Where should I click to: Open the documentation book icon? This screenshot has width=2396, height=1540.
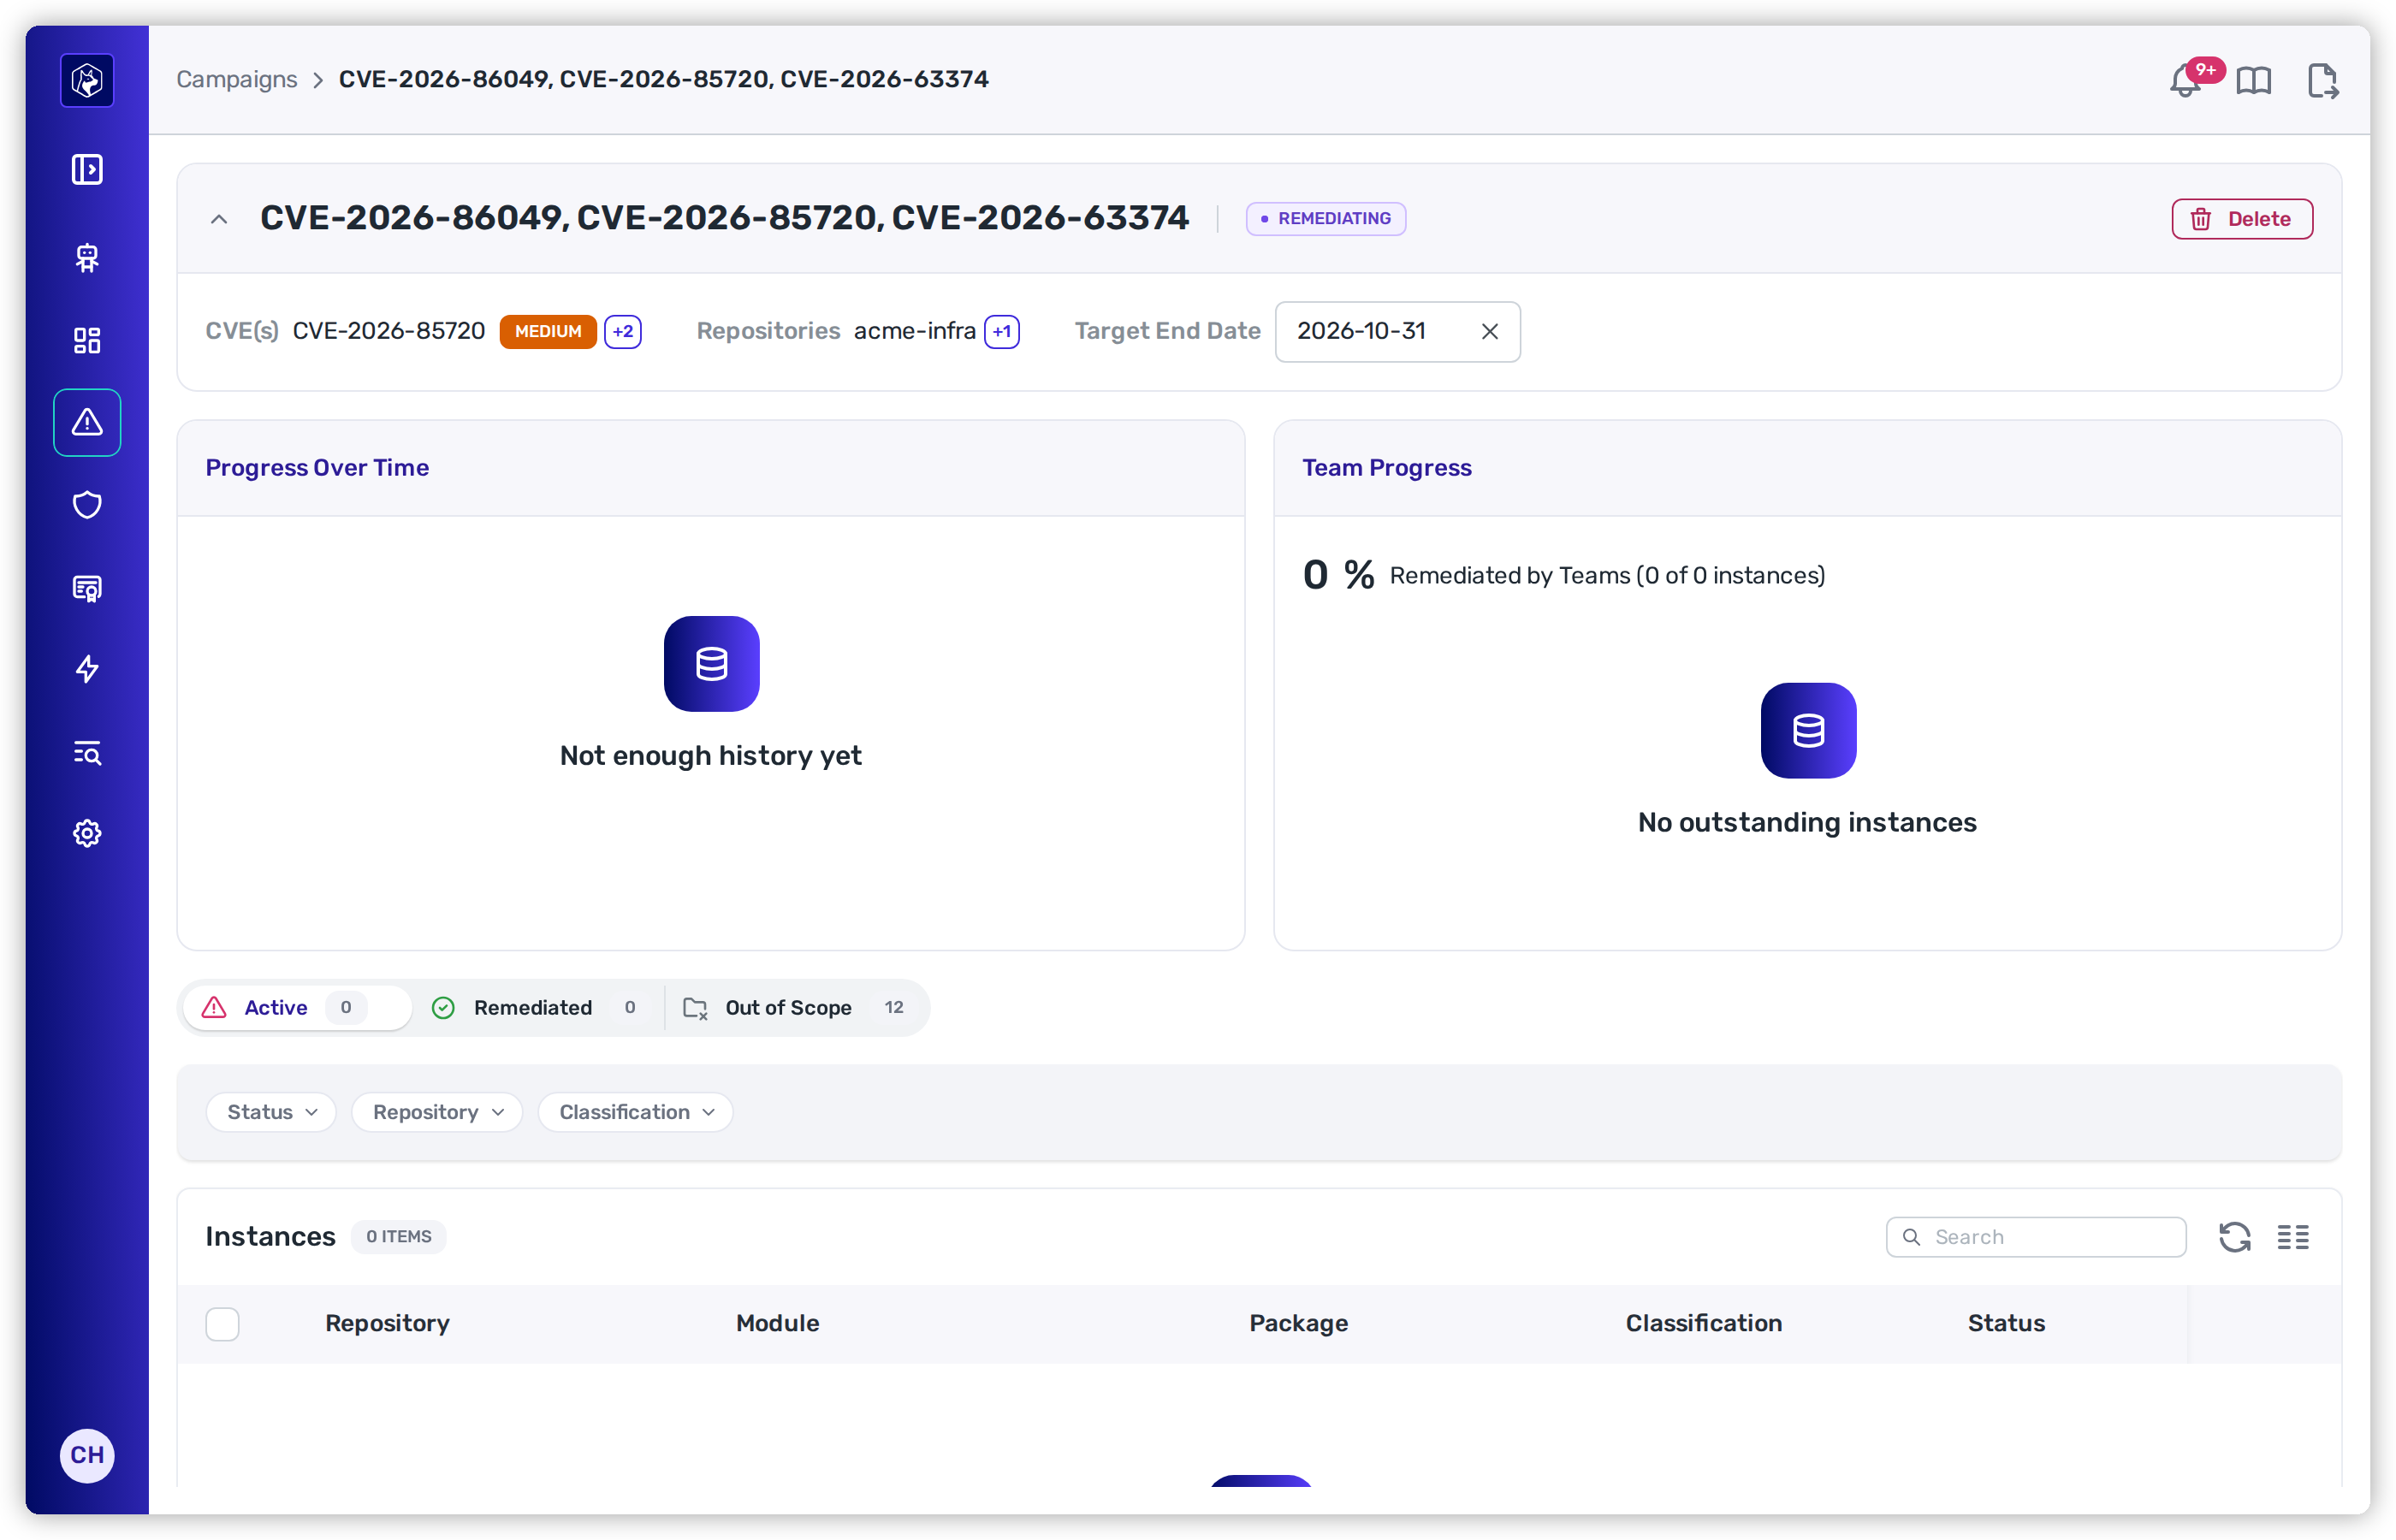[2253, 80]
